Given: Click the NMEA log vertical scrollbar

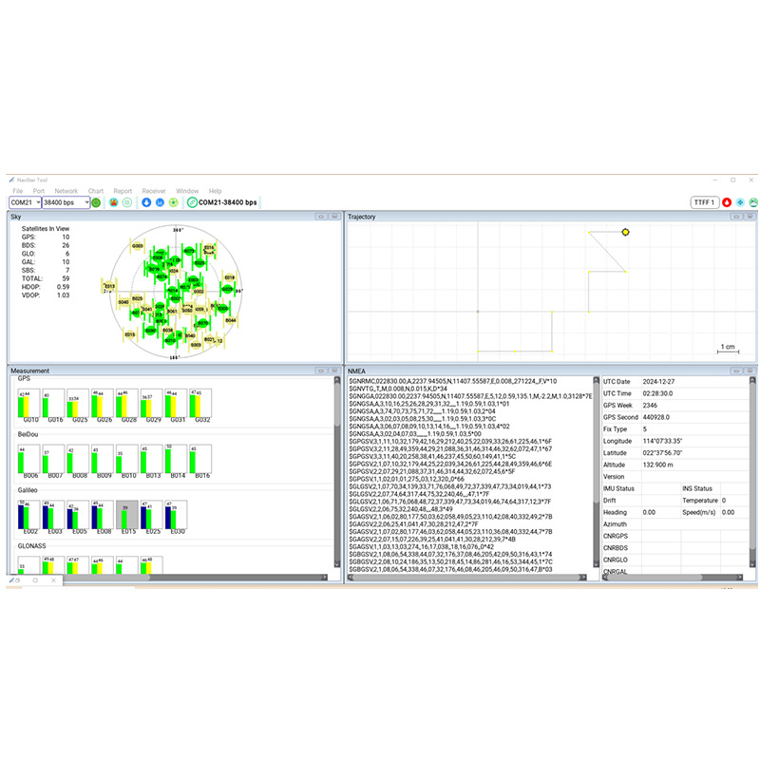Looking at the screenshot, I should point(597,471).
